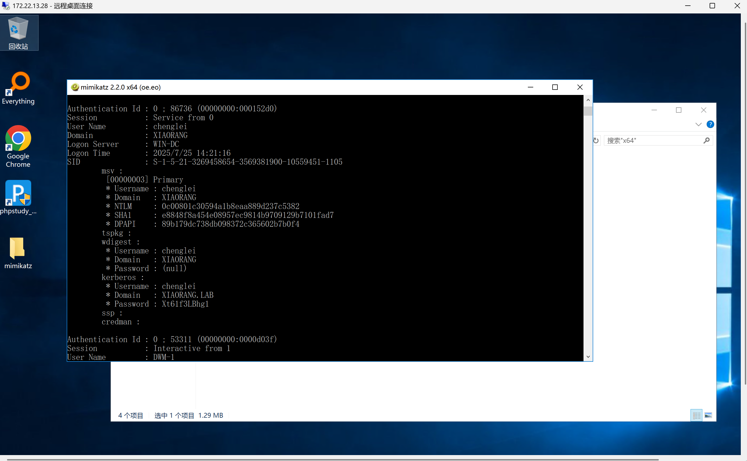This screenshot has height=461, width=747.
Task: Expand the Explorer ribbon with the chevron
Action: click(698, 125)
